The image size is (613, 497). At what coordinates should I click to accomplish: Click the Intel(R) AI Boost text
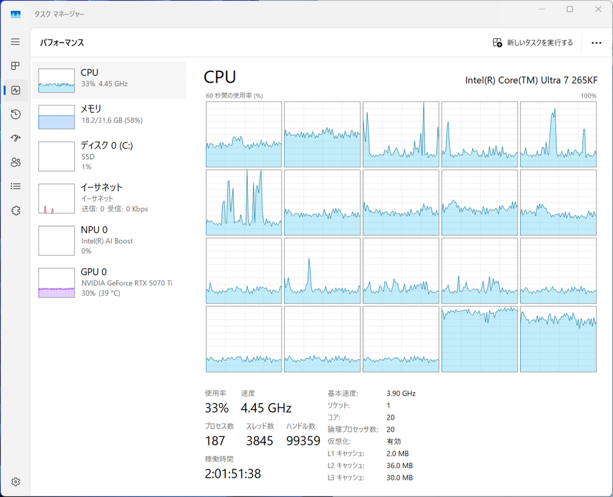107,241
